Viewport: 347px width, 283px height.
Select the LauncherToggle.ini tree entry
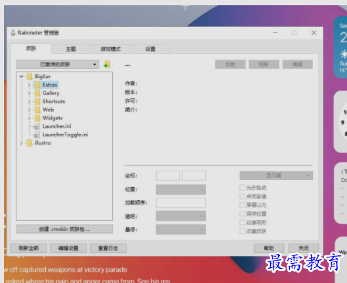point(66,135)
